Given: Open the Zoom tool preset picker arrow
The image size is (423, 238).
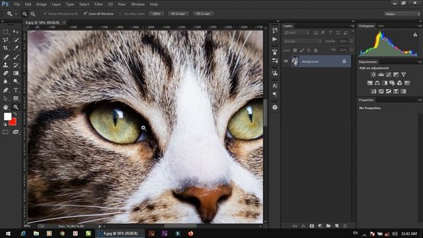Looking at the screenshot, I should [x=16, y=14].
